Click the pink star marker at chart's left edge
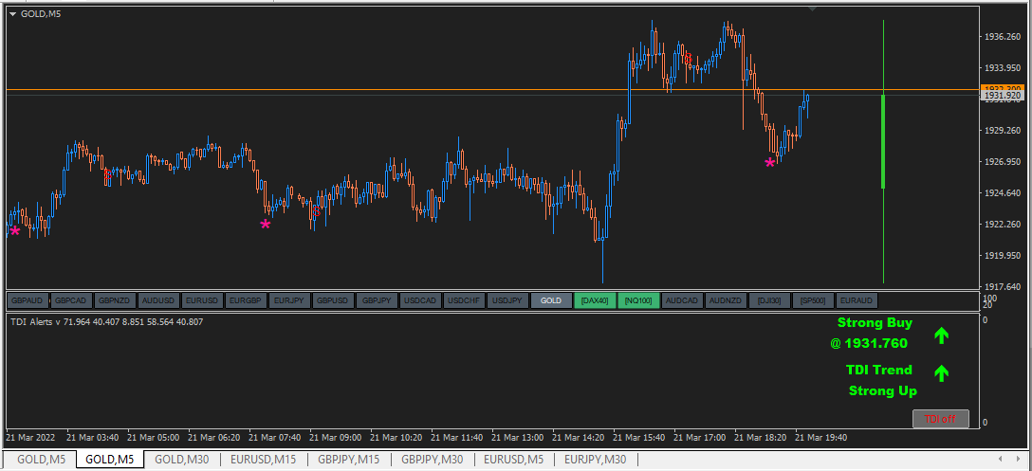Image resolution: width=1032 pixels, height=471 pixels. click(x=15, y=231)
